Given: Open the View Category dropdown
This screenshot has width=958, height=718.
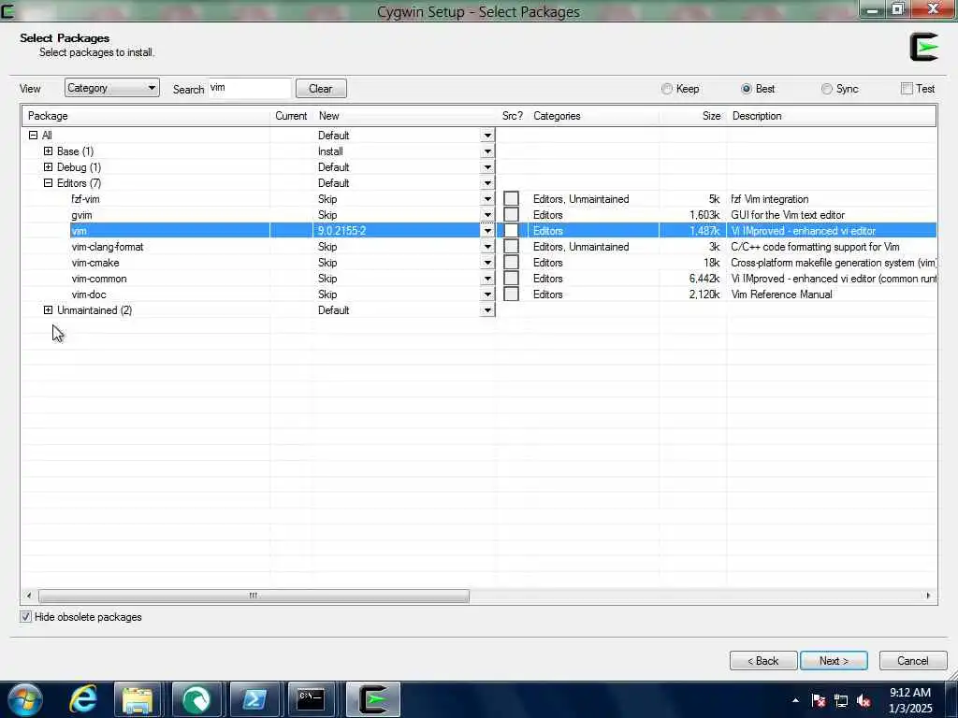Looking at the screenshot, I should (x=112, y=88).
